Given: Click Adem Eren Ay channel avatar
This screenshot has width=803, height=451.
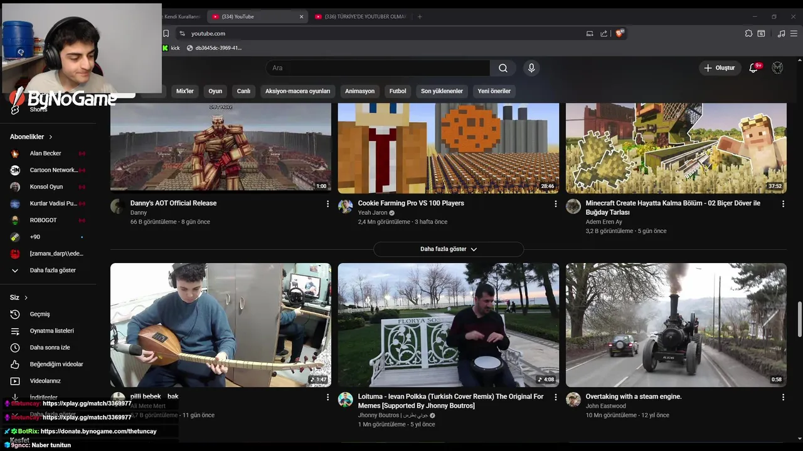Looking at the screenshot, I should click(573, 207).
